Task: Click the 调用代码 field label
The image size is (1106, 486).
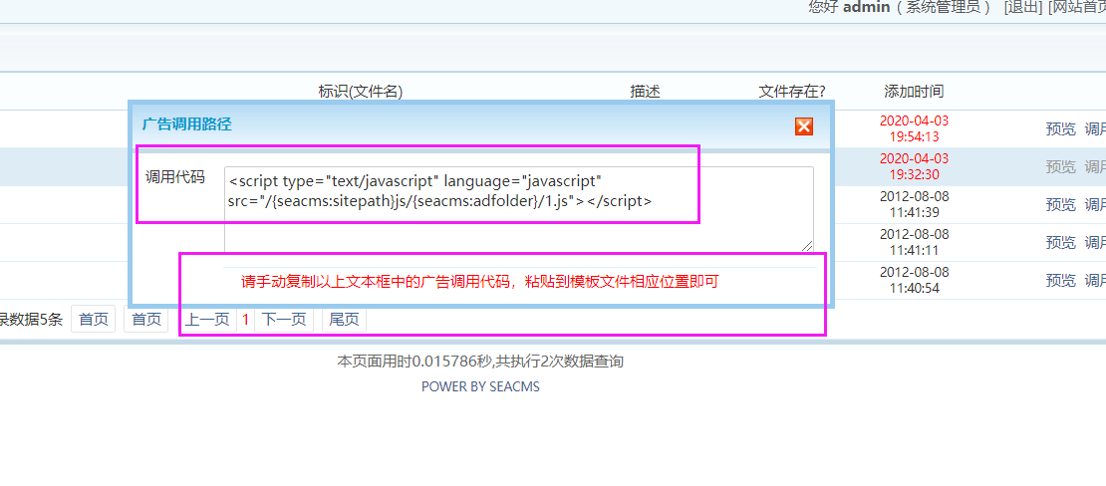Action: coord(175,177)
